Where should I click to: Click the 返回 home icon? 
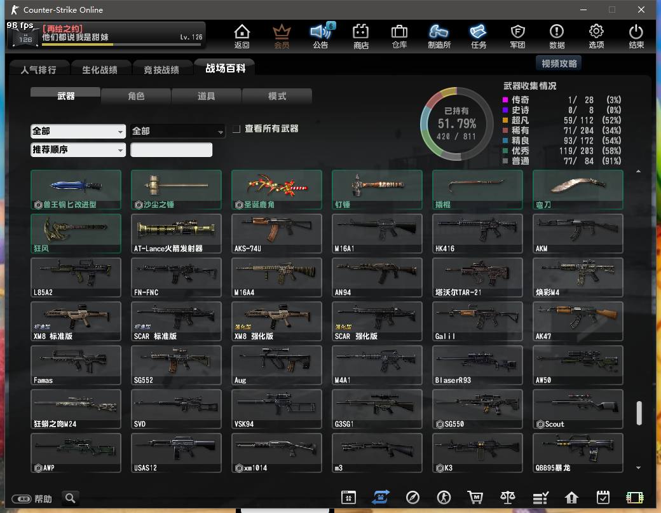[x=242, y=36]
